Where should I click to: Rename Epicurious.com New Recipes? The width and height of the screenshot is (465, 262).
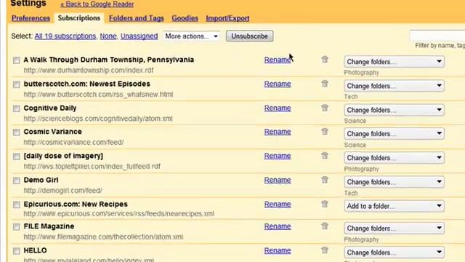[x=278, y=204]
